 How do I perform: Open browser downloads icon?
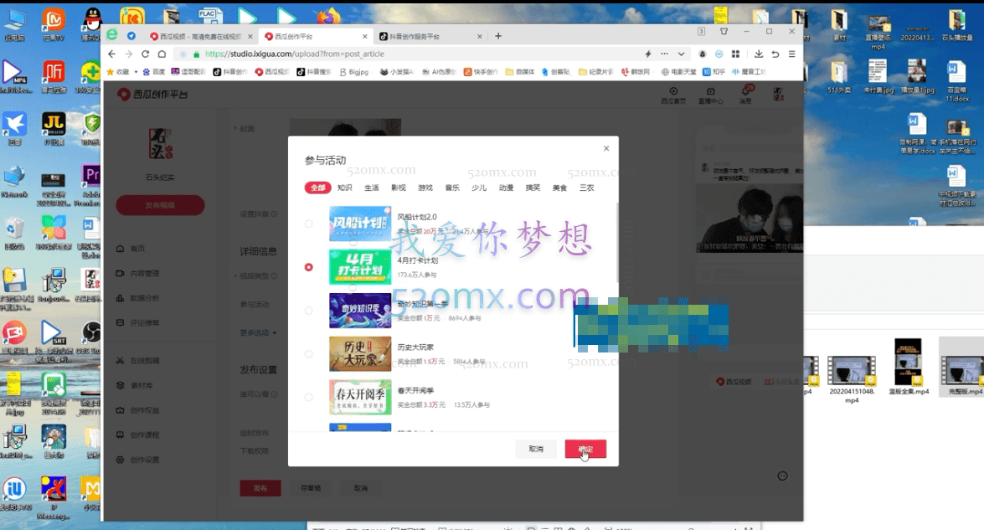point(757,54)
